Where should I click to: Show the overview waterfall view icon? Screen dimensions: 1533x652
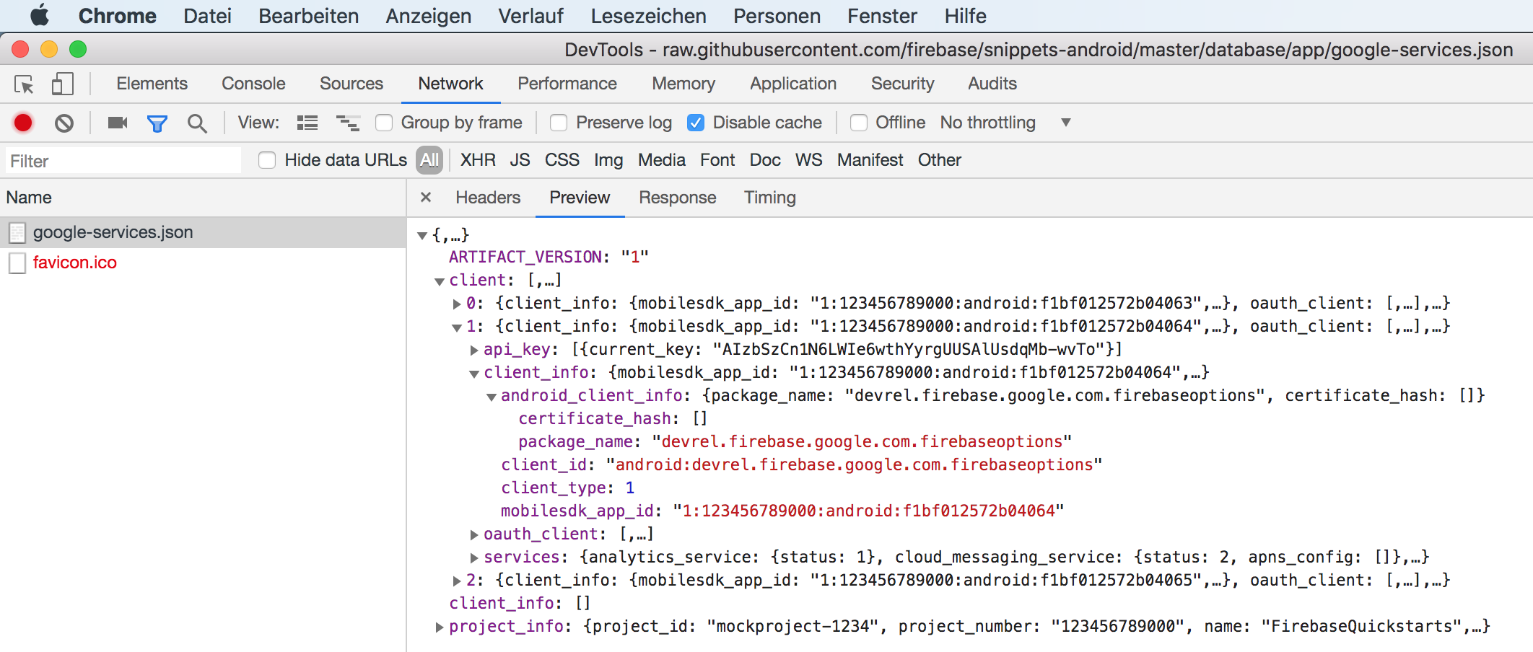(348, 123)
